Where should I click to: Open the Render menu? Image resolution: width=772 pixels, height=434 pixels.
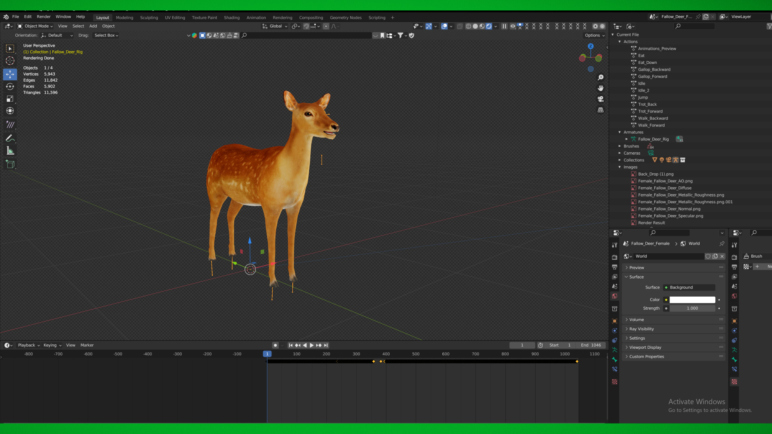click(x=44, y=17)
